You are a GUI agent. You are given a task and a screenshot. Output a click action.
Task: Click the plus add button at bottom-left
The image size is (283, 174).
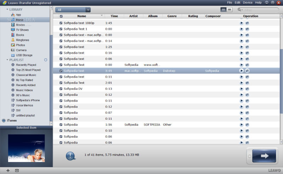pos(8,170)
